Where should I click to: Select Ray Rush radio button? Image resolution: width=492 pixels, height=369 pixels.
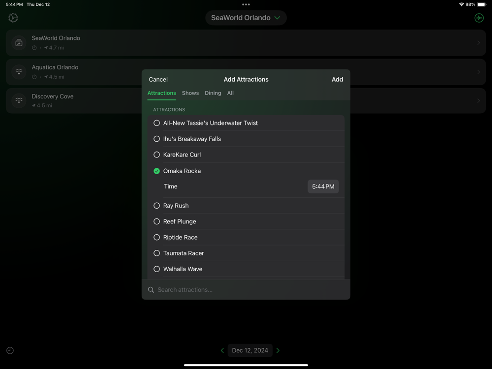click(156, 206)
